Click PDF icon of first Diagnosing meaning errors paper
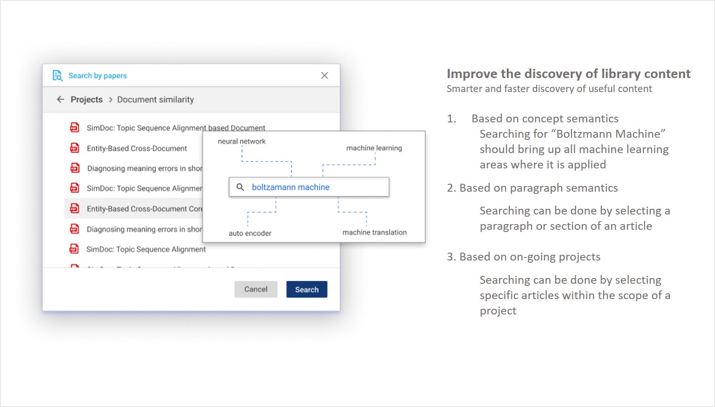 pyautogui.click(x=75, y=168)
